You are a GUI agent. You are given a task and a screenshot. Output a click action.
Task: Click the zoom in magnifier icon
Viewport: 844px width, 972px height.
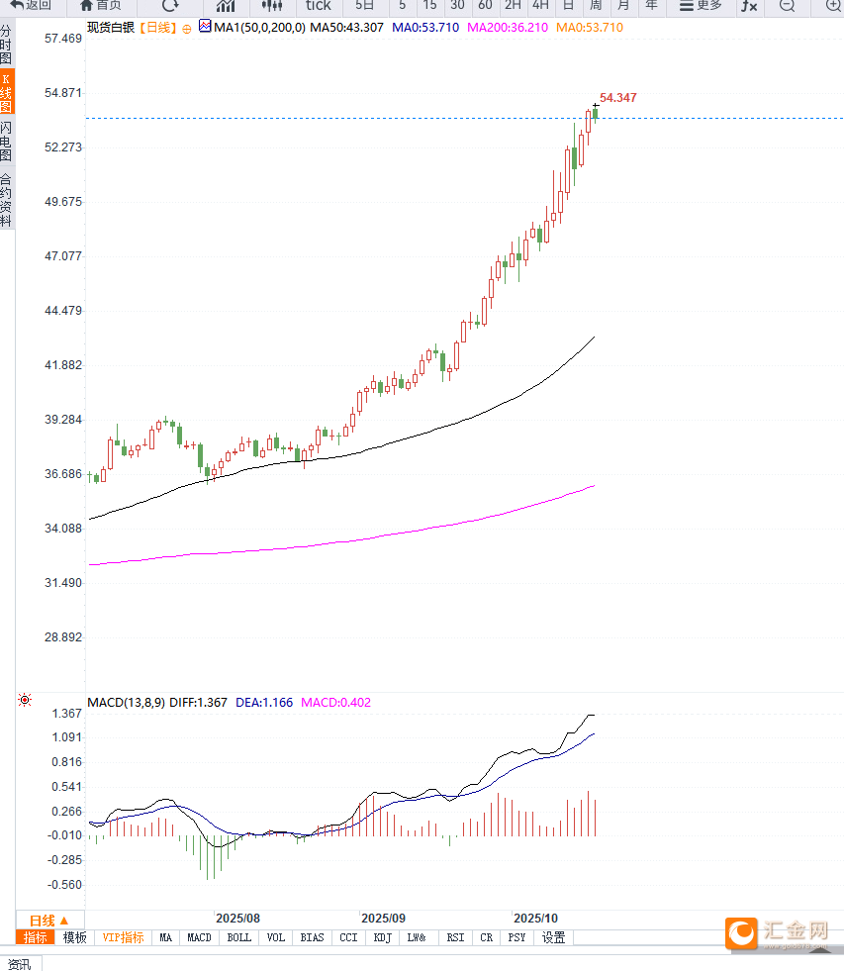(x=832, y=6)
